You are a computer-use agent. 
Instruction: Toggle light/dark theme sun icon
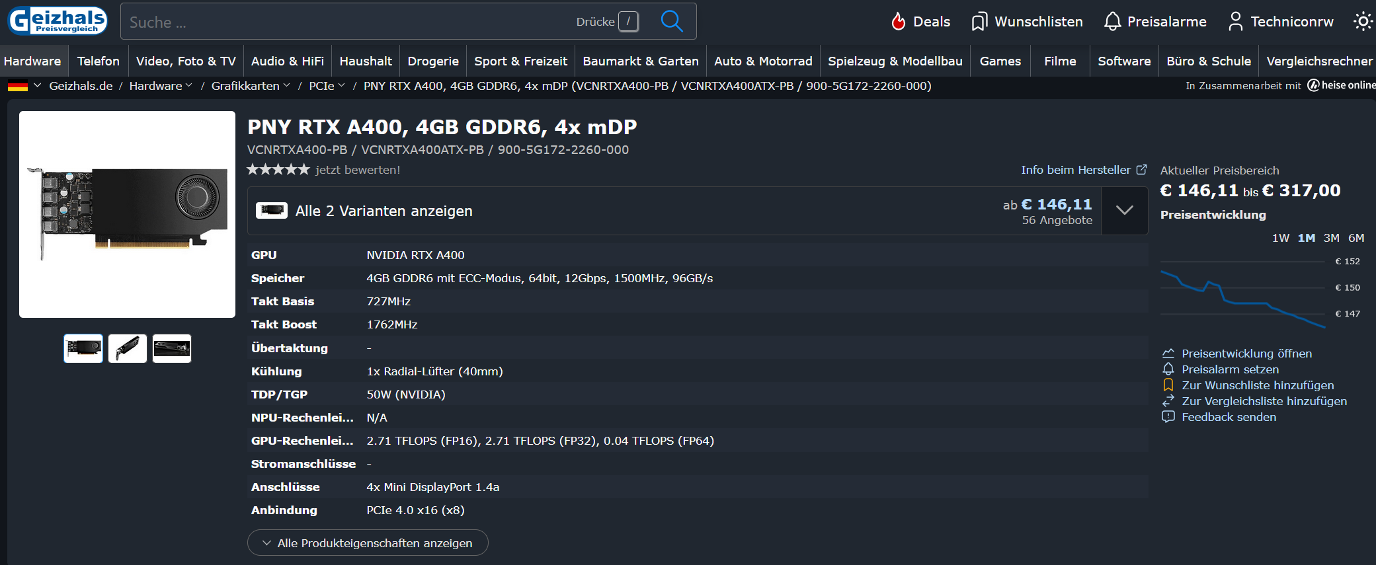tap(1363, 21)
